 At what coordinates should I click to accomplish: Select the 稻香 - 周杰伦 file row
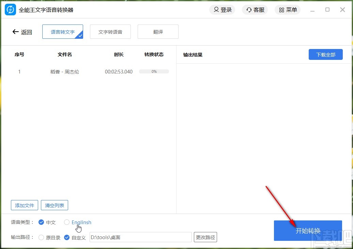(64, 71)
